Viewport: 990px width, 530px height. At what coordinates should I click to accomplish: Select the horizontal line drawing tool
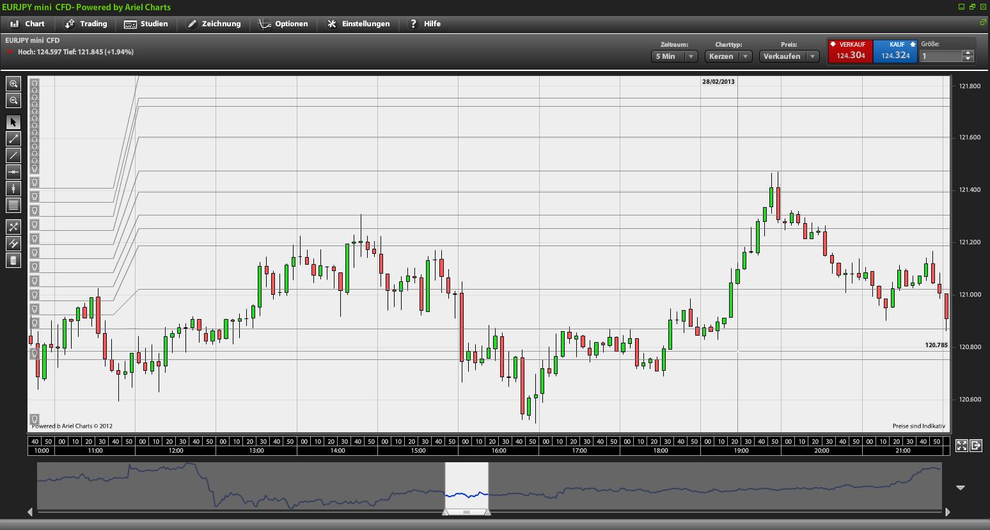point(13,172)
